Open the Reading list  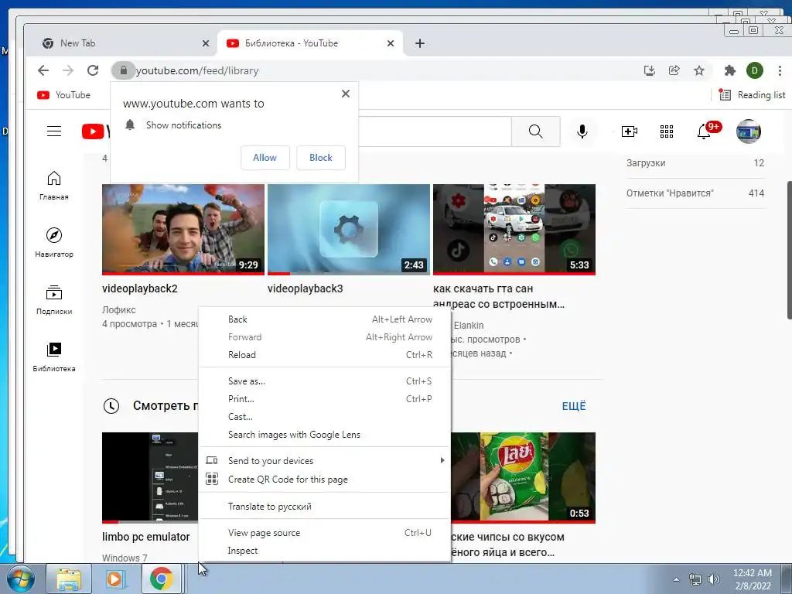[753, 95]
